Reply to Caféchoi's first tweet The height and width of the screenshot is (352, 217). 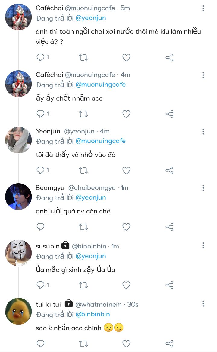(x=40, y=57)
